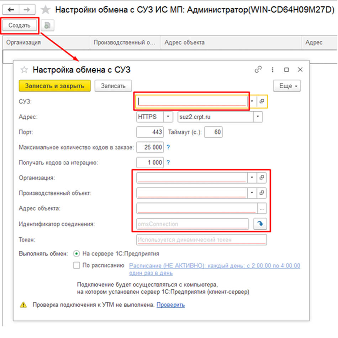Click the back navigation arrow
The image size is (338, 338).
(11, 9)
